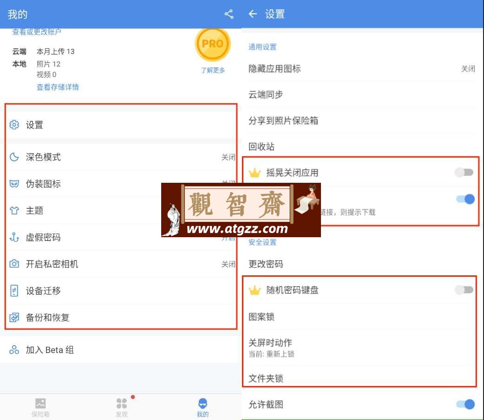Viewport: 484px width, 420px height.
Task: Tap the 本月上传 13 cloud stat
Action: click(56, 51)
